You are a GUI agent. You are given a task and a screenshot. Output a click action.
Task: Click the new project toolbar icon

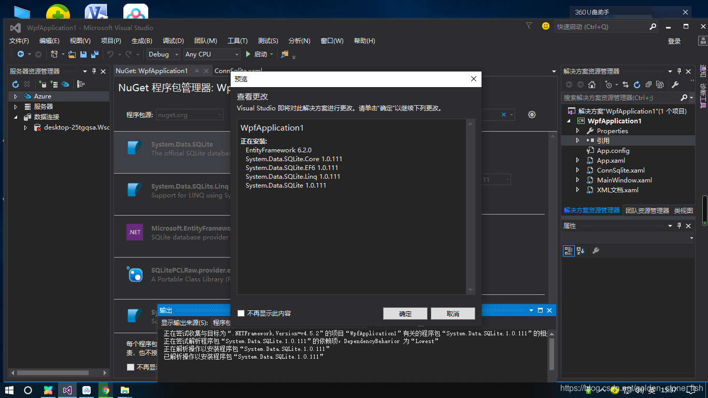[54, 54]
